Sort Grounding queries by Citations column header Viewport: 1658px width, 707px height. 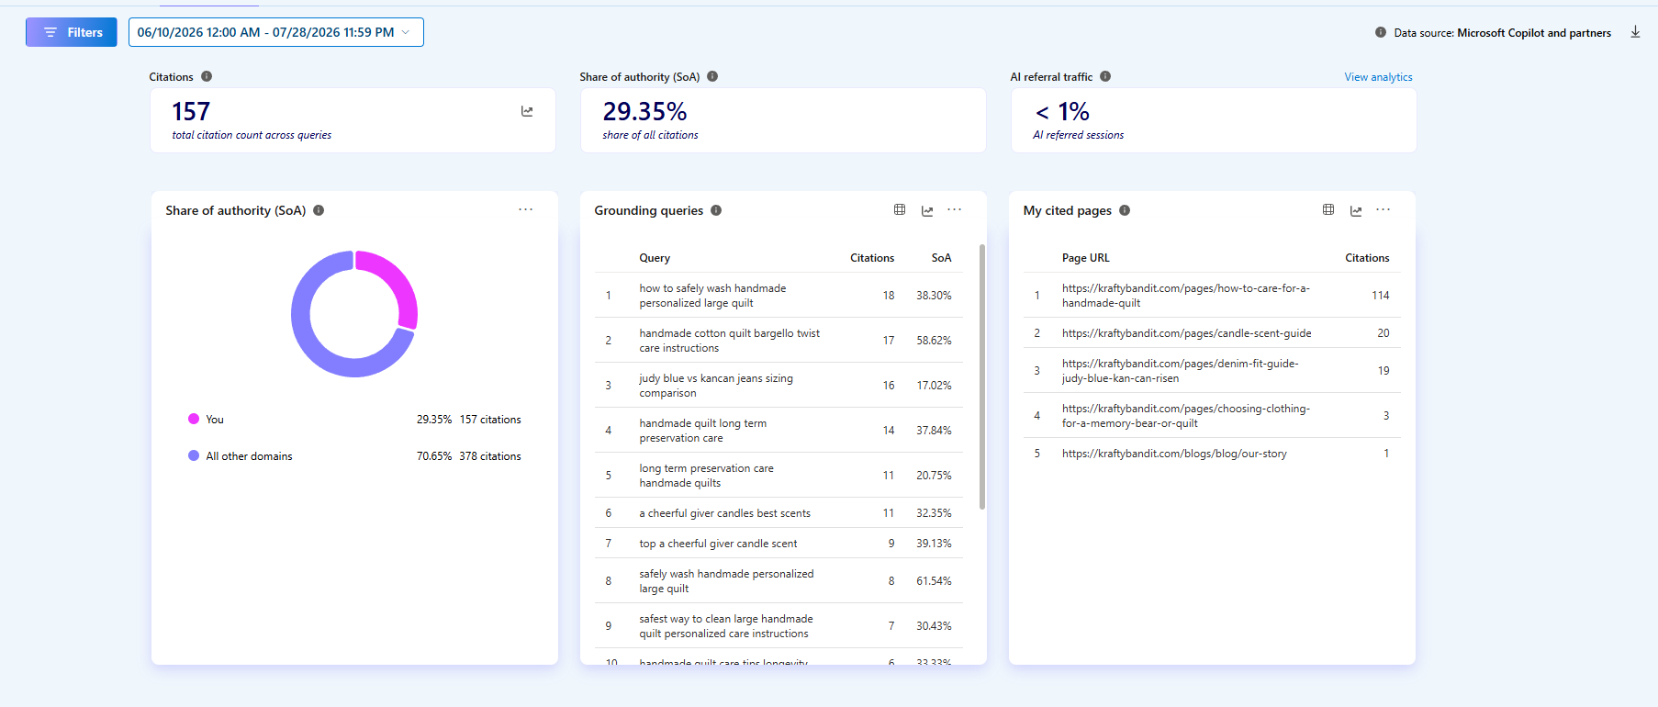point(872,258)
